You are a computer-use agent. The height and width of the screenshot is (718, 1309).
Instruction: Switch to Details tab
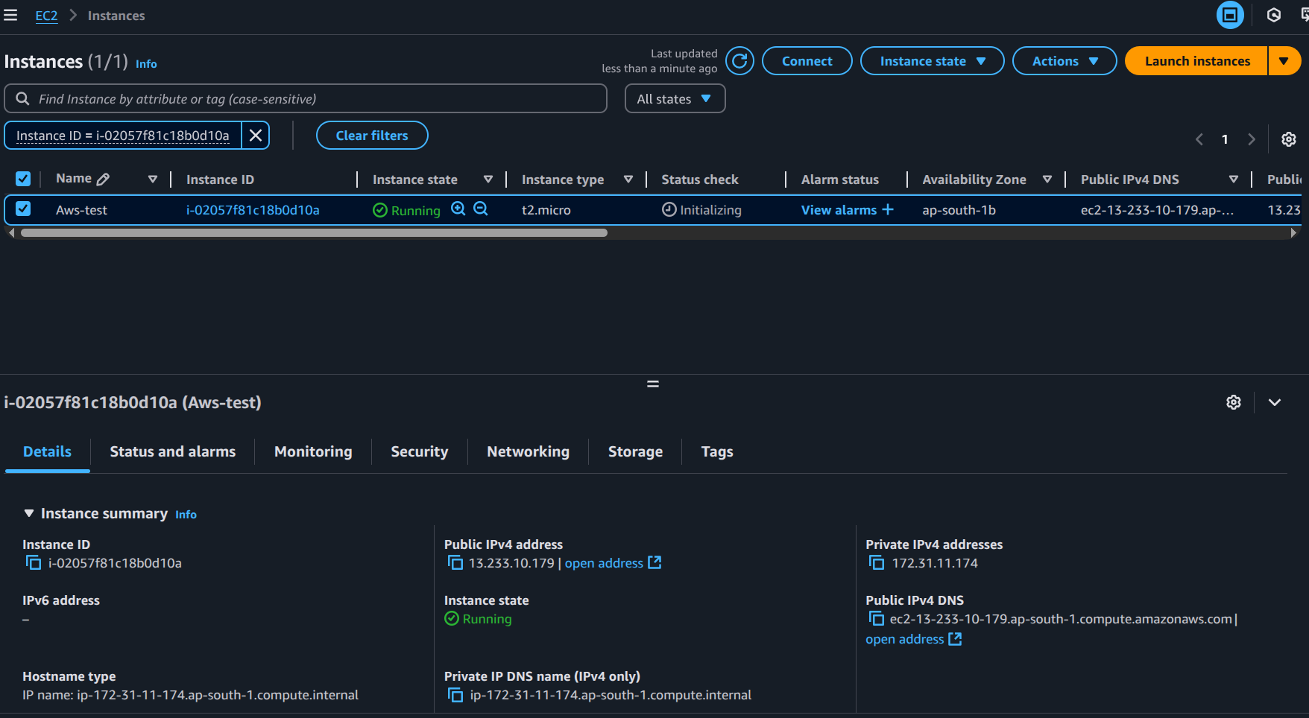click(x=47, y=451)
